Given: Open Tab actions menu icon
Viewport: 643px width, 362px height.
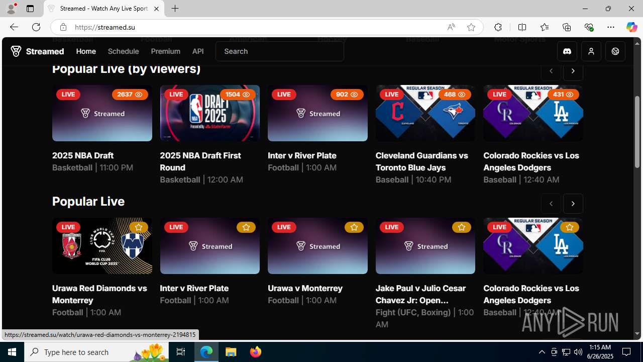Looking at the screenshot, I should pos(30,9).
